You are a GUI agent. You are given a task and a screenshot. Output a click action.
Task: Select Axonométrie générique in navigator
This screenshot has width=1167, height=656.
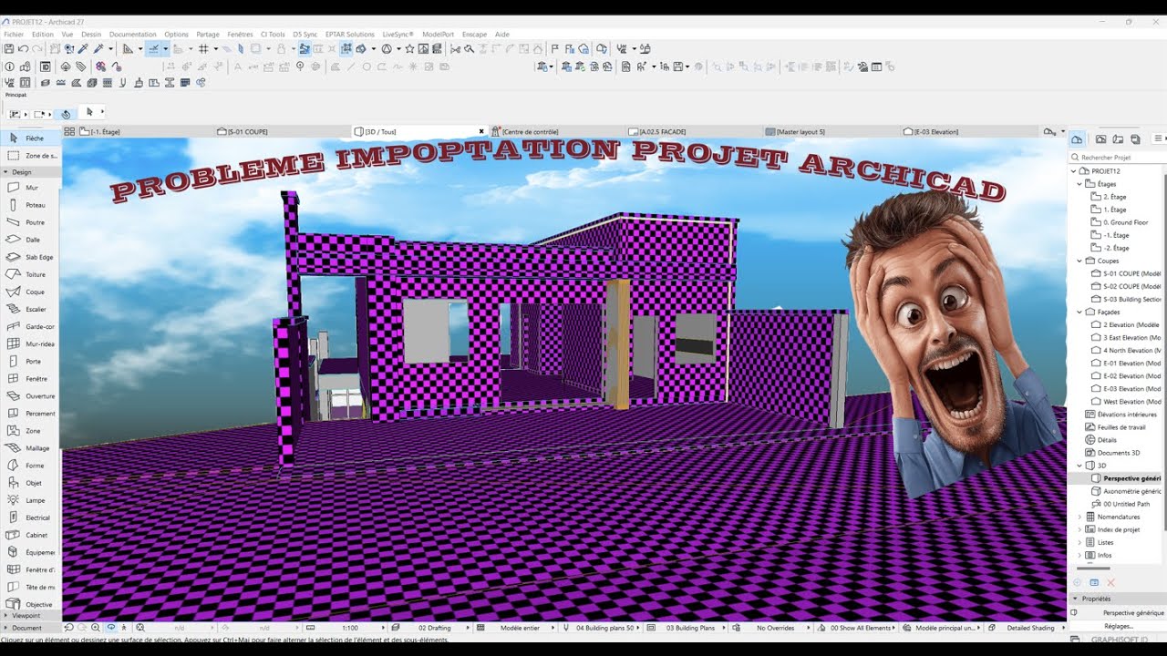[x=1125, y=491]
